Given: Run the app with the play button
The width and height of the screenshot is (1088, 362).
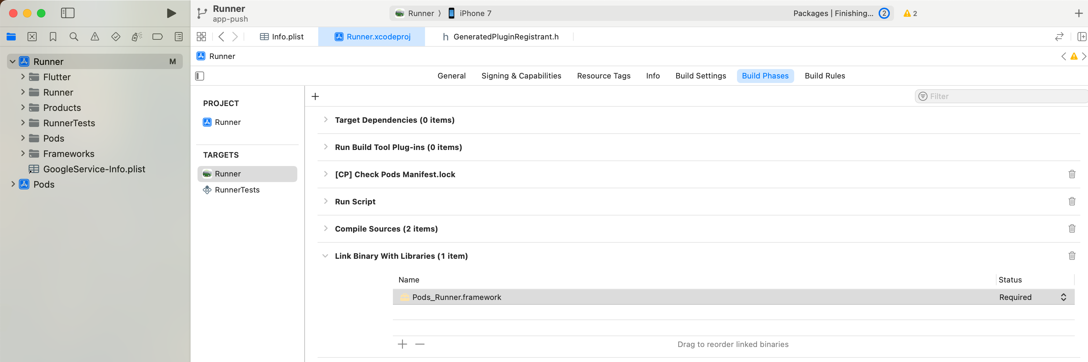Looking at the screenshot, I should (171, 13).
